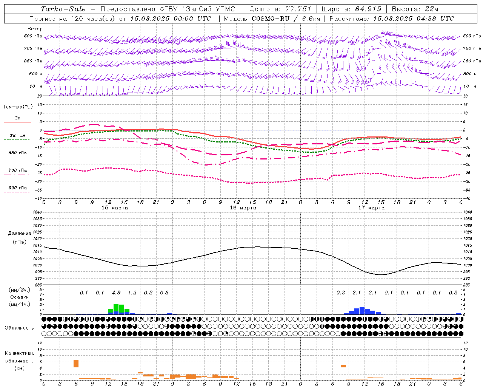The height and width of the screenshot is (387, 483).
Task: Click the '(км)' unit label under convective cloudiness
Action: click(19, 368)
